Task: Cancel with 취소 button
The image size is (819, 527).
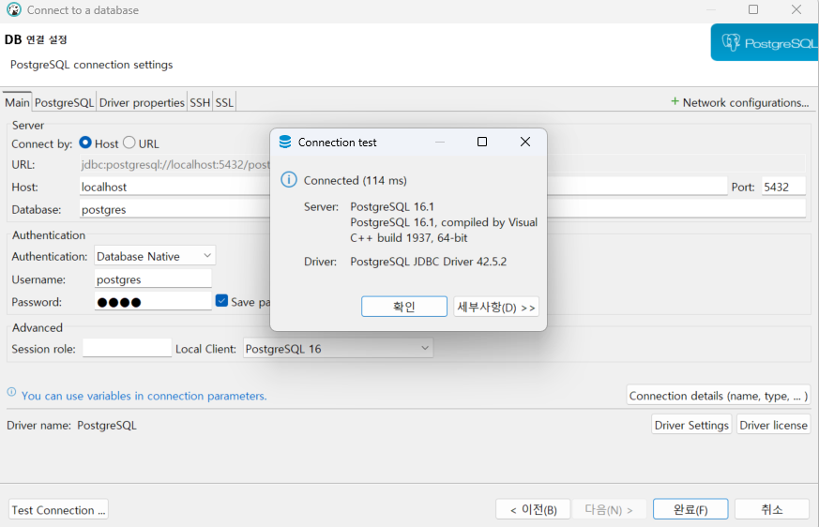Action: tap(772, 509)
